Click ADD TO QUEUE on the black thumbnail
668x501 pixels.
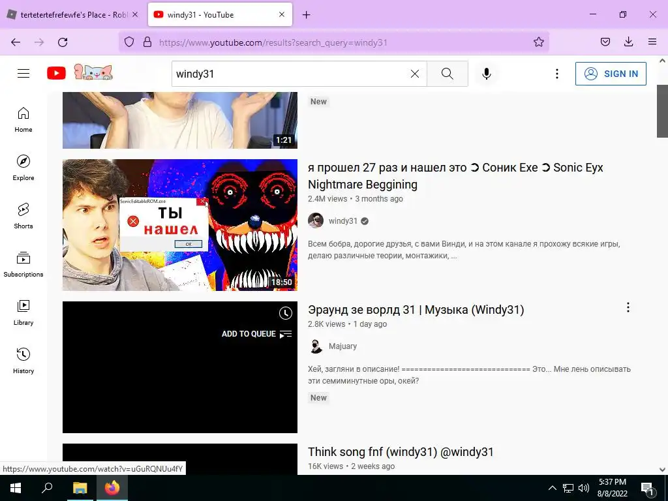click(257, 334)
